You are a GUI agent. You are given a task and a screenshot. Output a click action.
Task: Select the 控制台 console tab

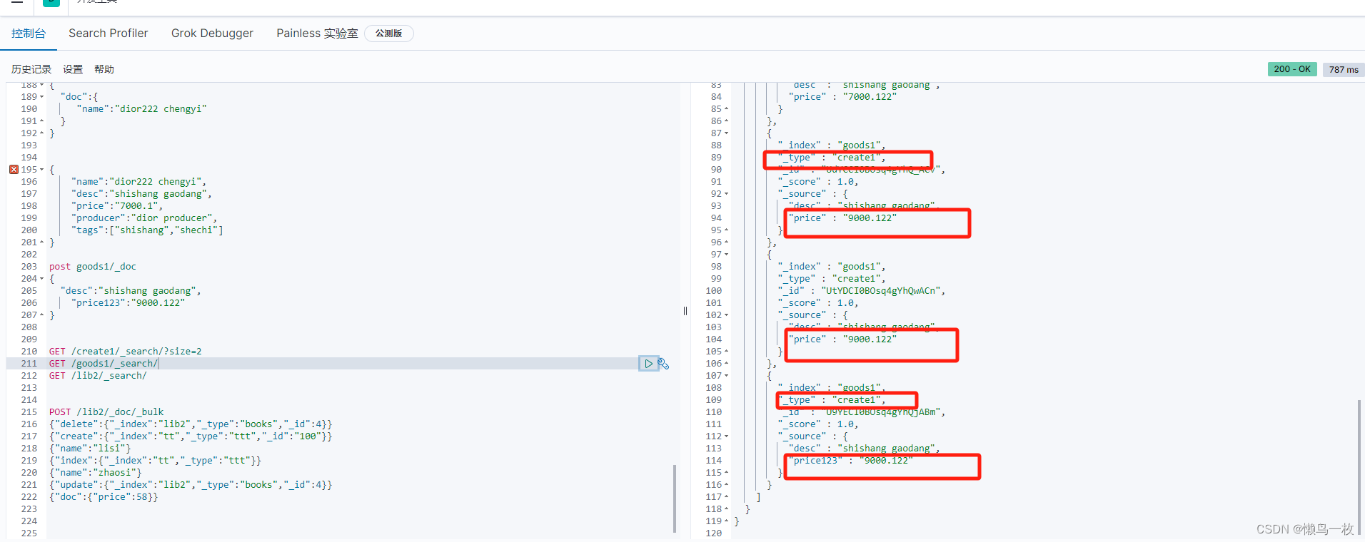pyautogui.click(x=29, y=34)
